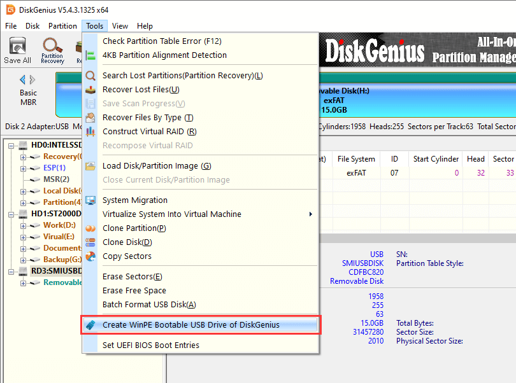Screen dimensions: 516x383
Task: Expand the Backup(G:) partition node
Action: pos(24,260)
